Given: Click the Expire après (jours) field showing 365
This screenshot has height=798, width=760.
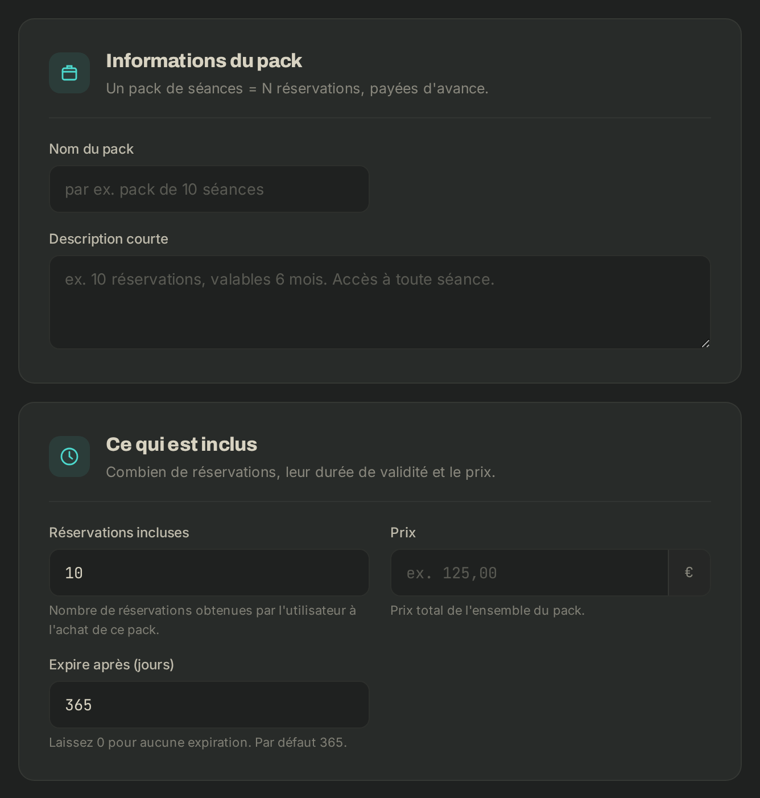Looking at the screenshot, I should [209, 705].
